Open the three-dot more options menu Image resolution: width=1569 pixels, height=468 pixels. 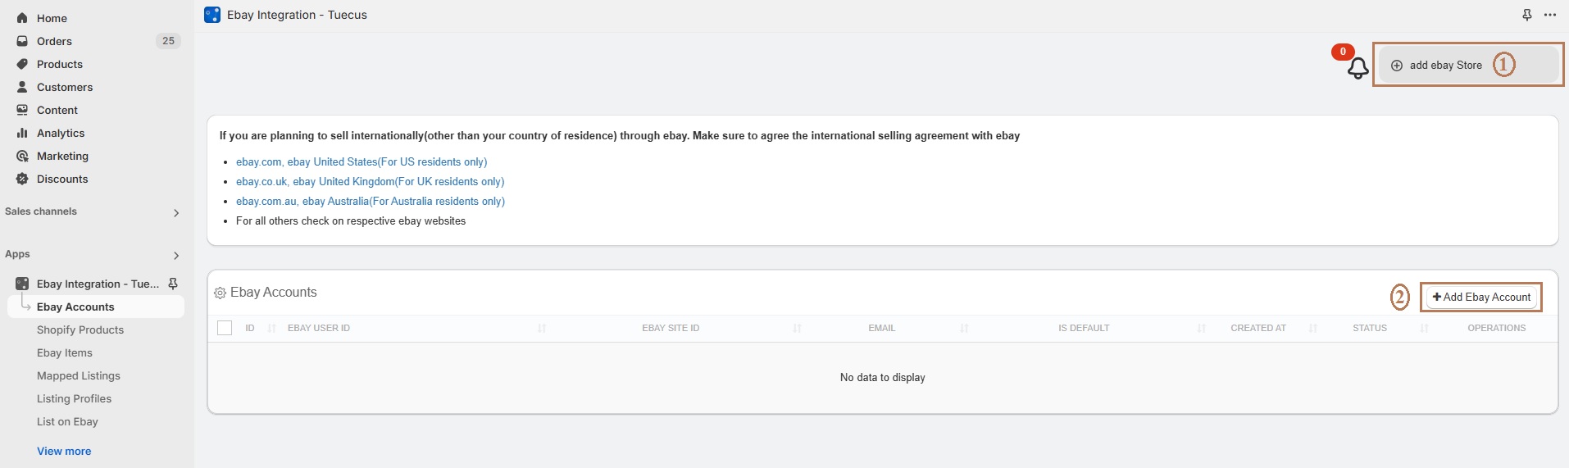coord(1549,15)
